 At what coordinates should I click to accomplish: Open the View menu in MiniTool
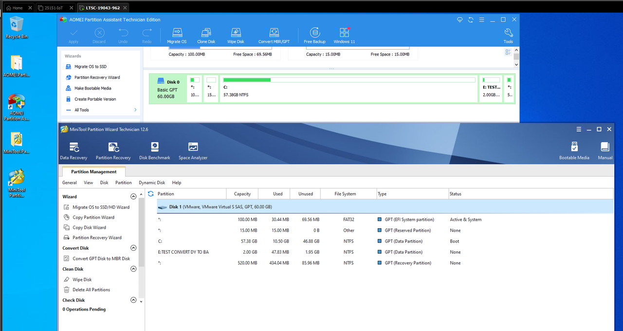pyautogui.click(x=88, y=183)
